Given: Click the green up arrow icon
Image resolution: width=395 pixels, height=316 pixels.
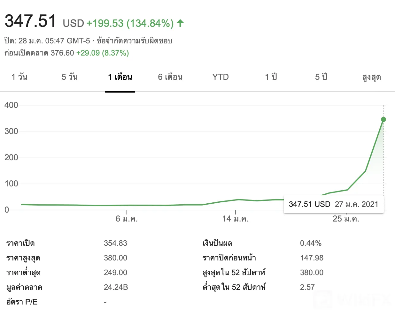Looking at the screenshot, I should pos(180,23).
